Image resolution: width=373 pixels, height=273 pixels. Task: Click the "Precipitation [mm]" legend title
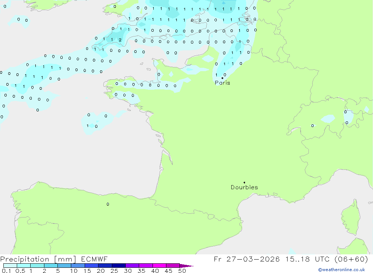[x=38, y=259]
